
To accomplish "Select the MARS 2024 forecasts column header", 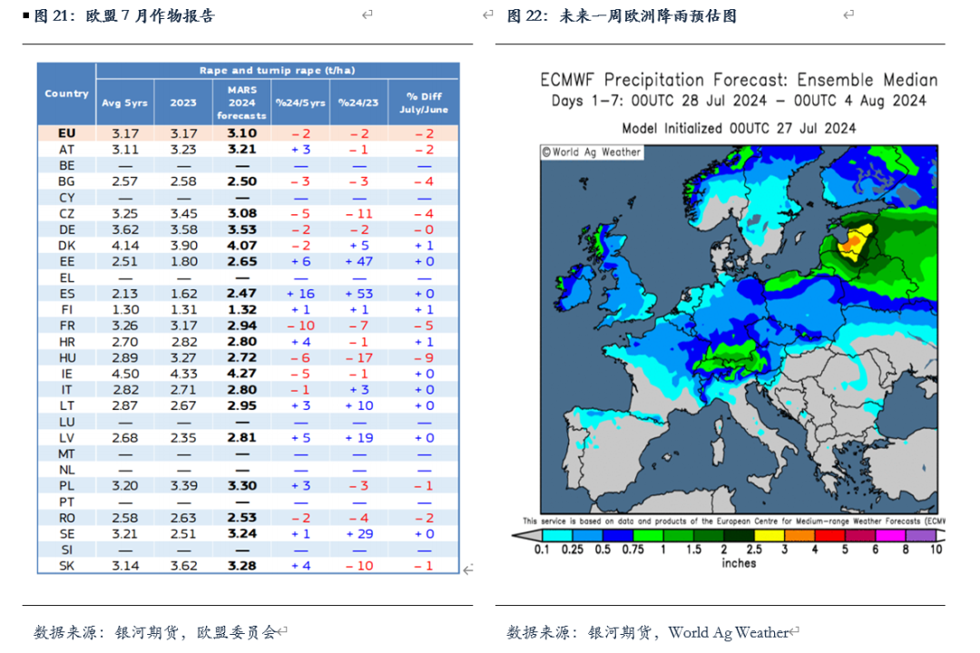I will (x=241, y=102).
